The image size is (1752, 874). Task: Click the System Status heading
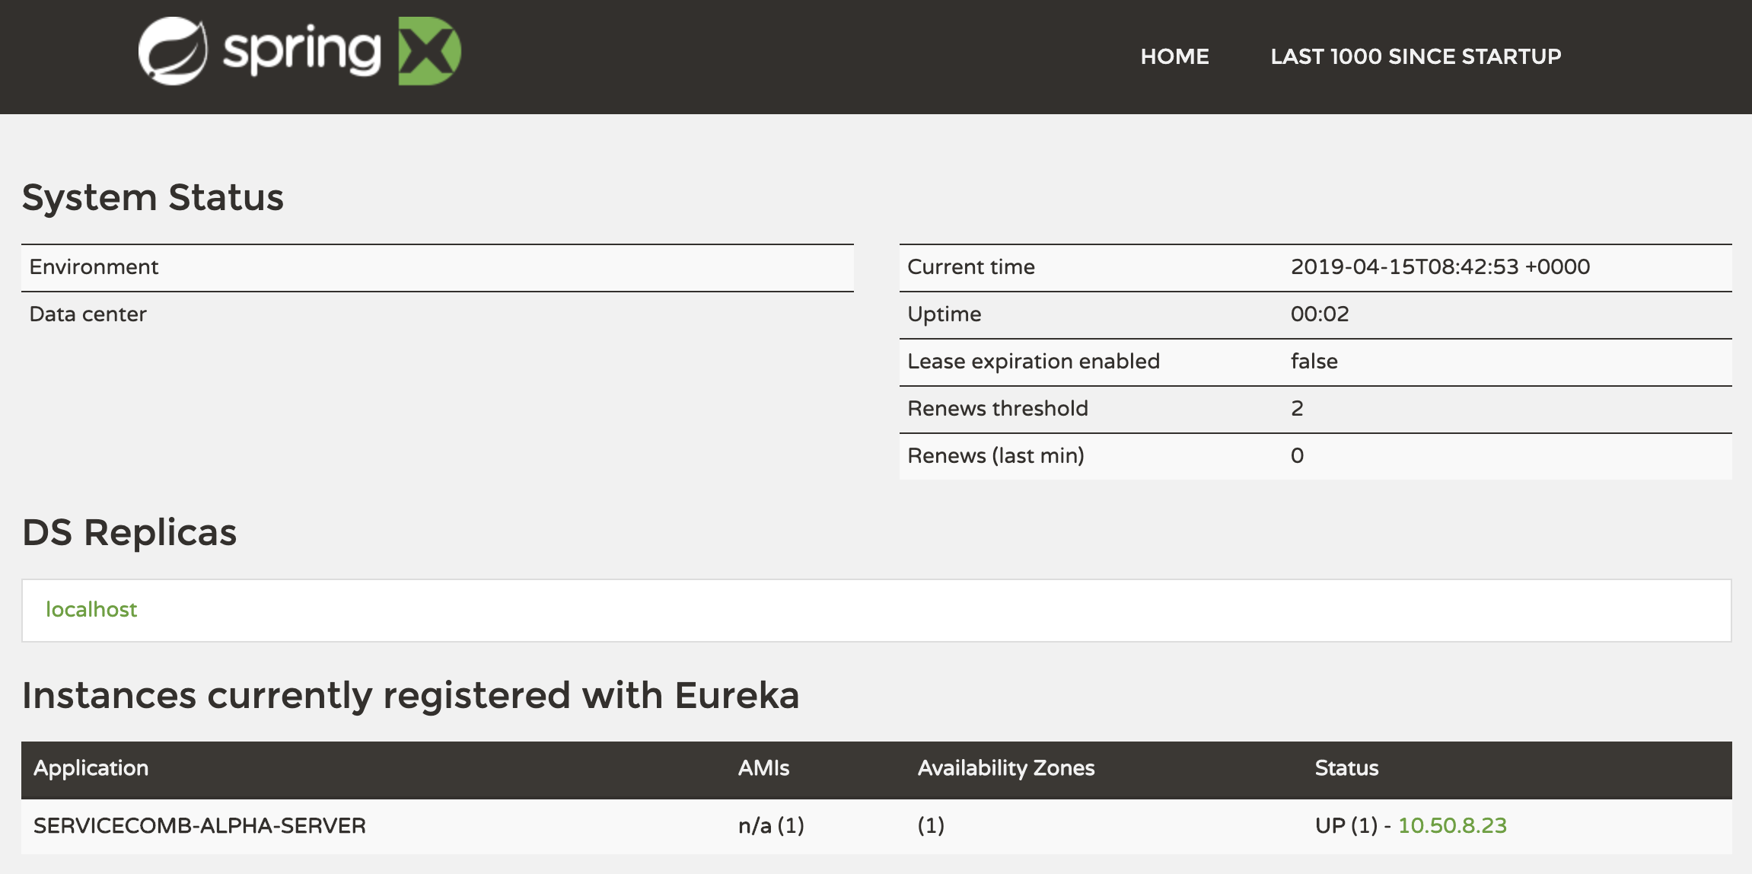coord(152,197)
